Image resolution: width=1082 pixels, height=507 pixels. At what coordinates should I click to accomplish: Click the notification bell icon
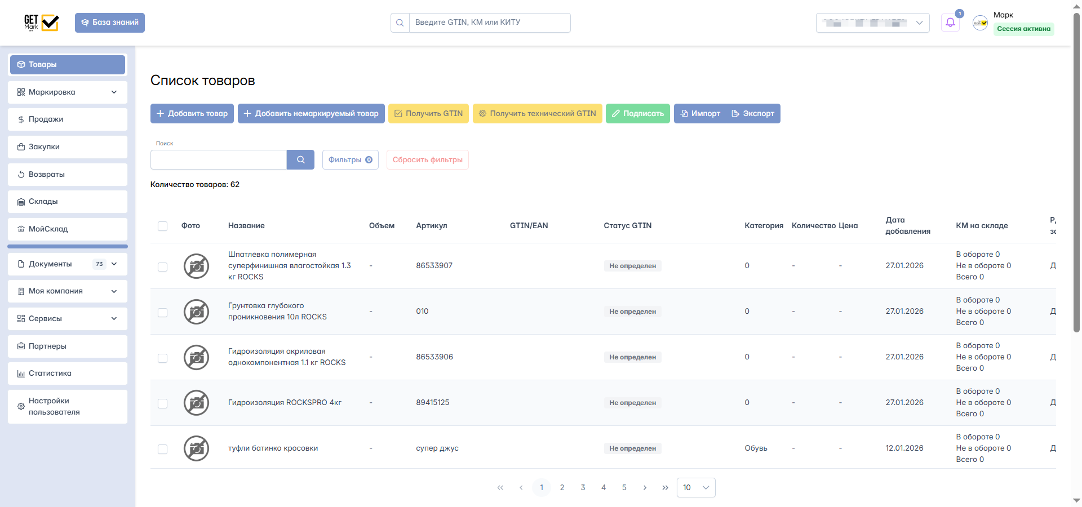coord(950,23)
